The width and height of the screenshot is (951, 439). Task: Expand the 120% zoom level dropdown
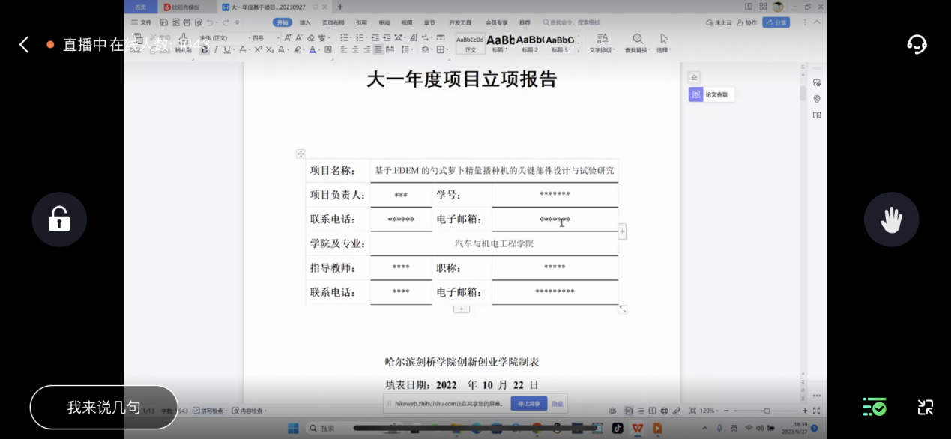(x=707, y=411)
